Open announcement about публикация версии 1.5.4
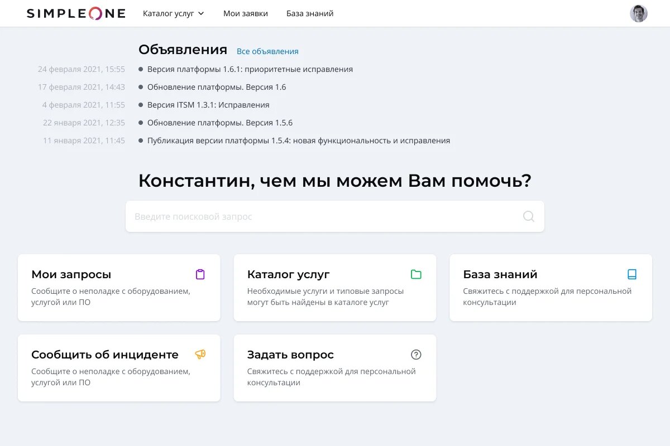Viewport: 670px width, 446px height. pos(298,140)
